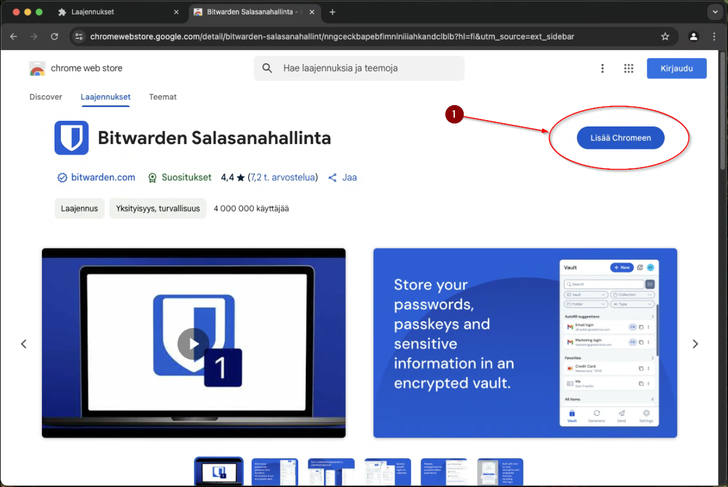
Task: Open the Laajennukset store tab
Action: [105, 97]
